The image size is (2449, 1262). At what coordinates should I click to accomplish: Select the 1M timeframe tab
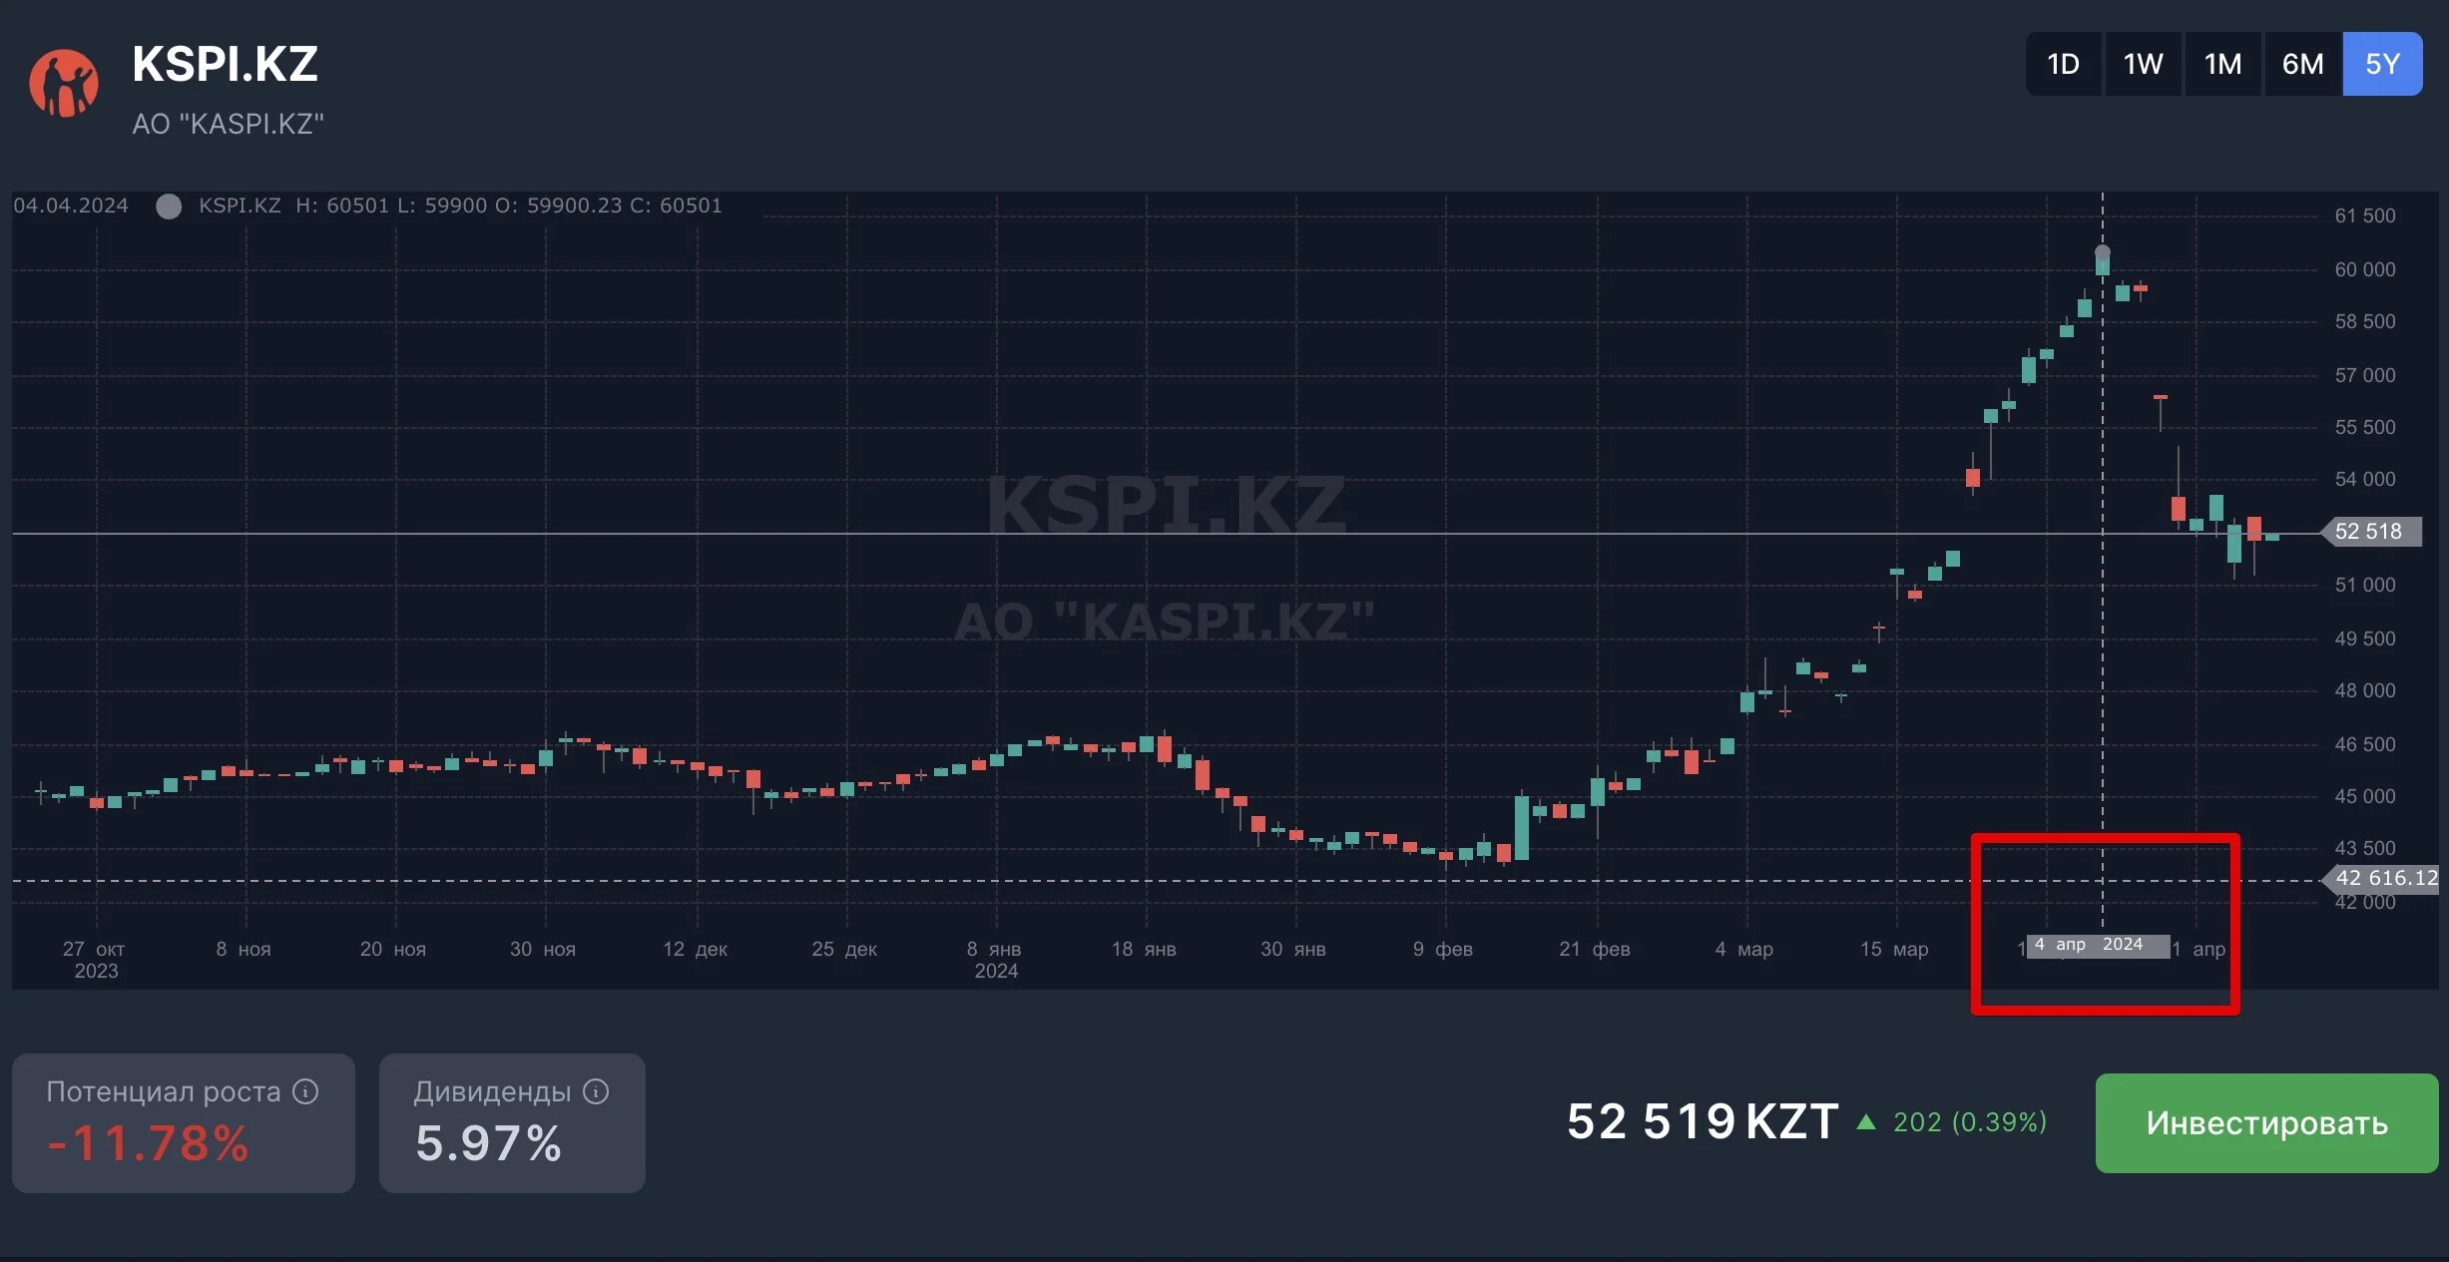pyautogui.click(x=2222, y=64)
